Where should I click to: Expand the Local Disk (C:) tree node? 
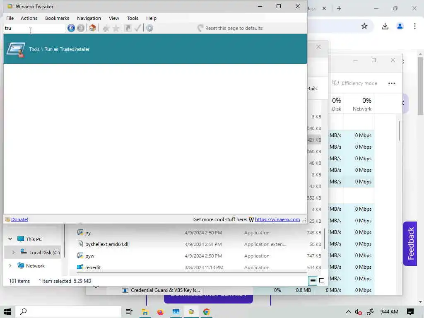13,252
